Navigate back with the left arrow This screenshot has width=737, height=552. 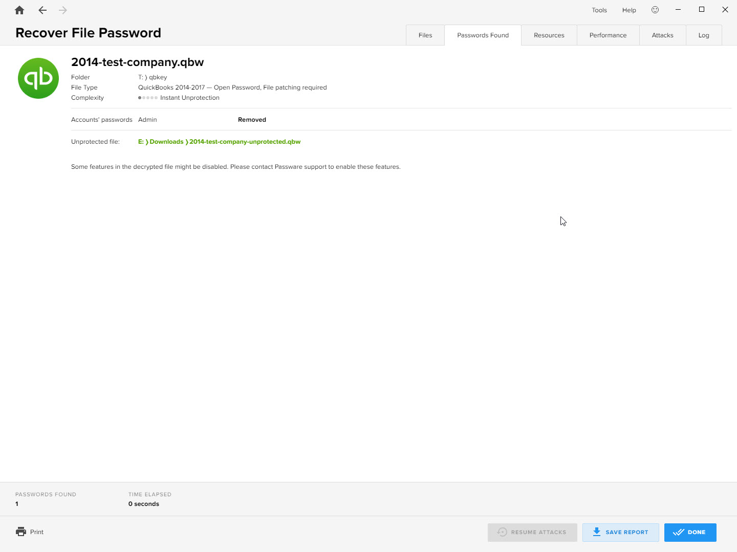(x=42, y=10)
